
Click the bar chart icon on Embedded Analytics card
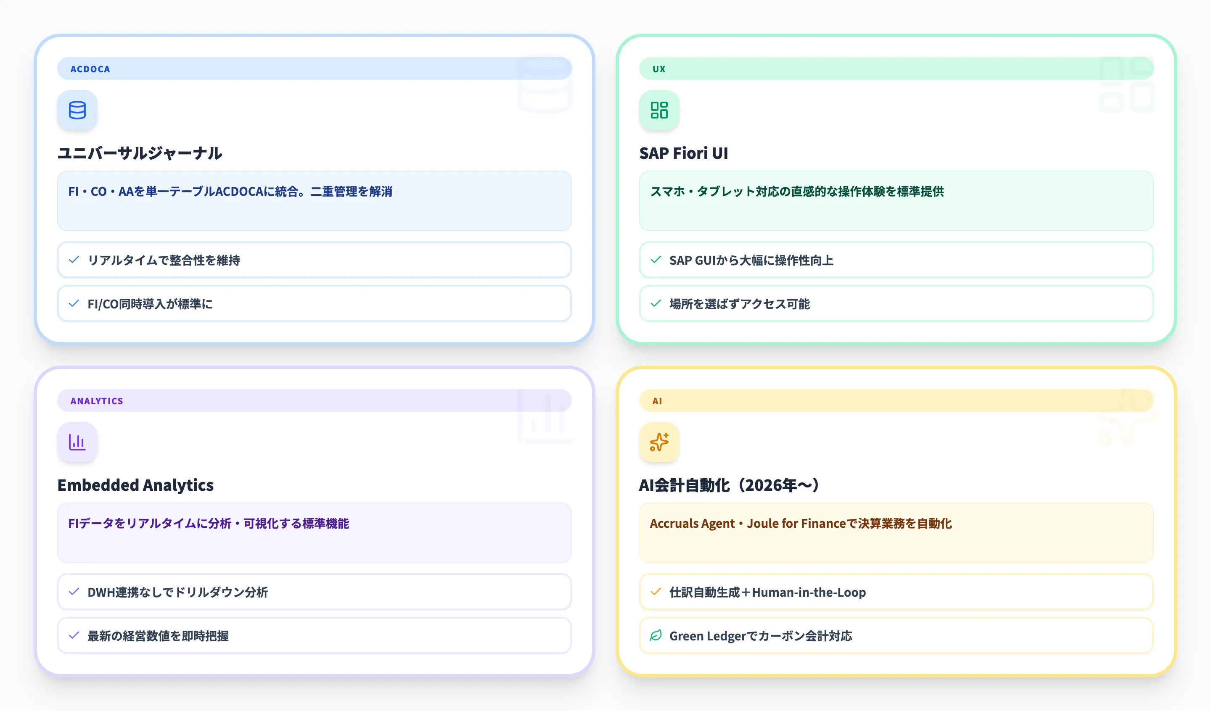pyautogui.click(x=77, y=442)
